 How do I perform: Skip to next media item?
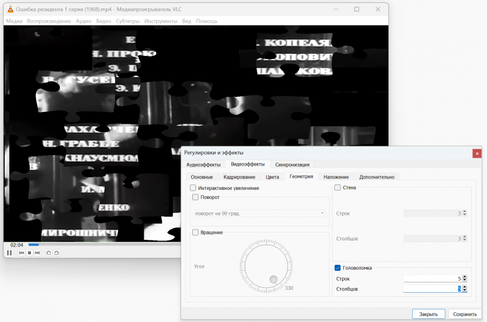37,253
